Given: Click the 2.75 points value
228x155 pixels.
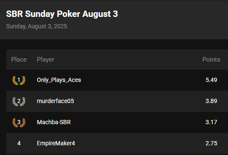Looking at the screenshot, I should (x=211, y=143).
